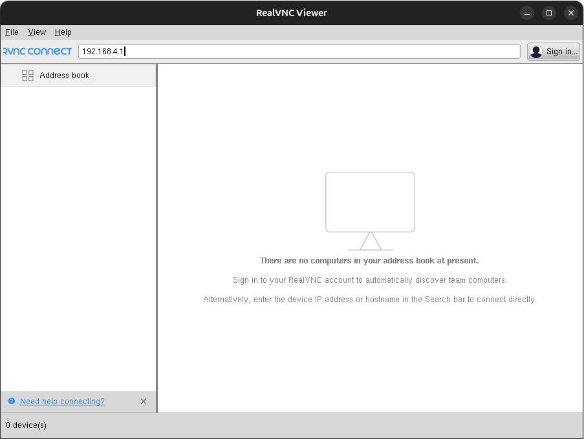The width and height of the screenshot is (584, 439).
Task: Click the 'no computers in your address book' message
Action: (x=369, y=261)
